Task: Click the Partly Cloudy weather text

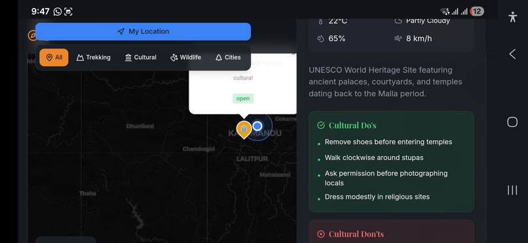Action: [x=428, y=21]
